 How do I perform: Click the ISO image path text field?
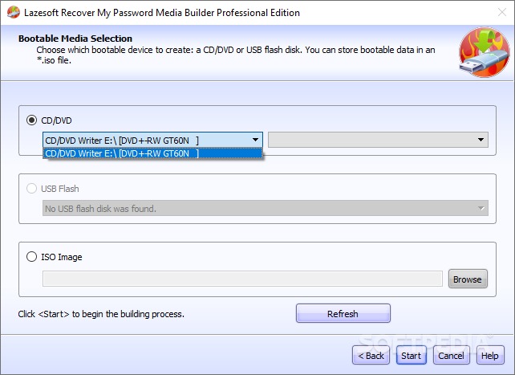coord(242,279)
